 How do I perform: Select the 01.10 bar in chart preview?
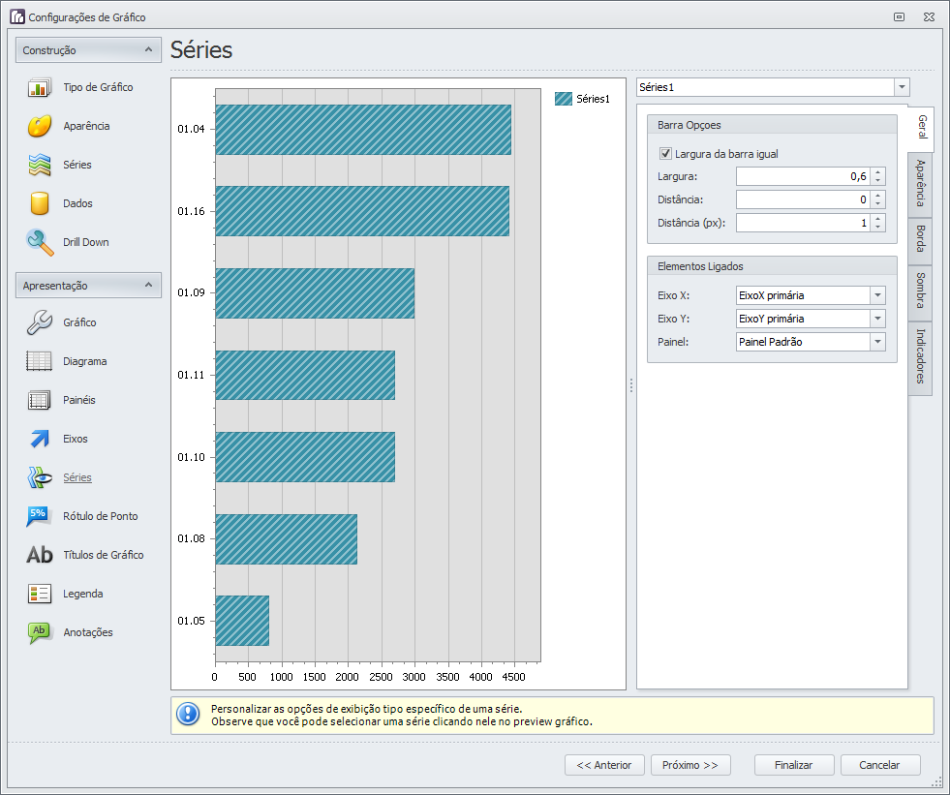[305, 457]
